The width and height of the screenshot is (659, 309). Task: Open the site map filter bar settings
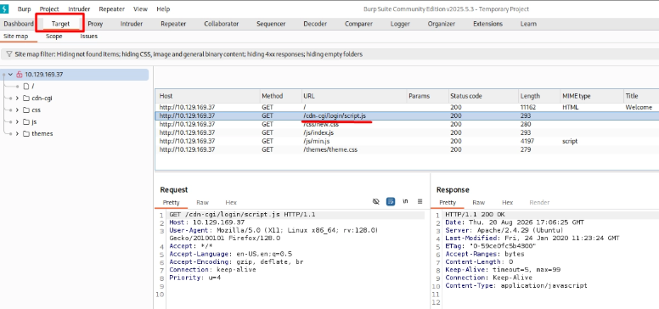click(329, 54)
